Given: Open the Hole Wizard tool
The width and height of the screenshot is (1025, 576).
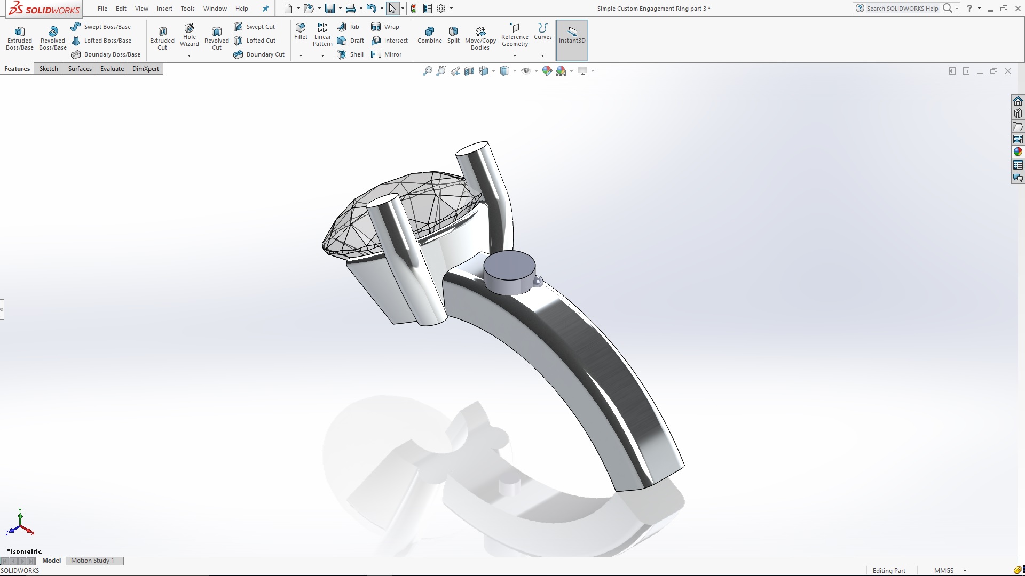Looking at the screenshot, I should pyautogui.click(x=190, y=36).
